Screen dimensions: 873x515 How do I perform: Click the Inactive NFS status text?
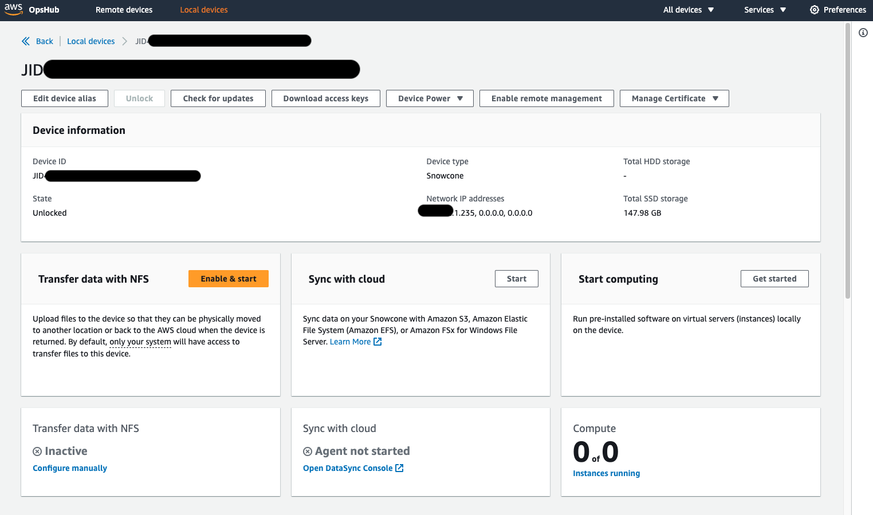66,451
